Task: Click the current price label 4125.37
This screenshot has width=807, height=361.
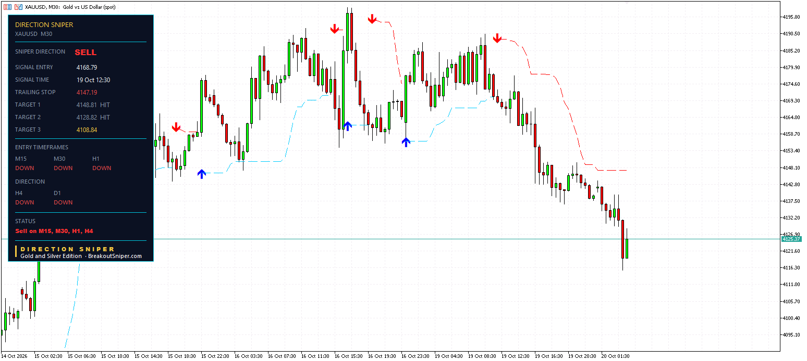Action: 791,239
